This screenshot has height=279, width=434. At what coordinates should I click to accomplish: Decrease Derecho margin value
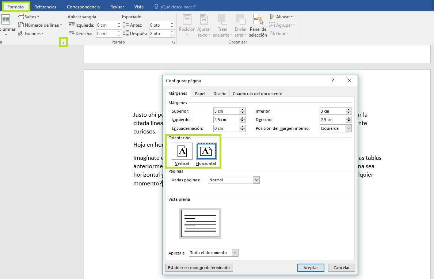click(x=349, y=121)
